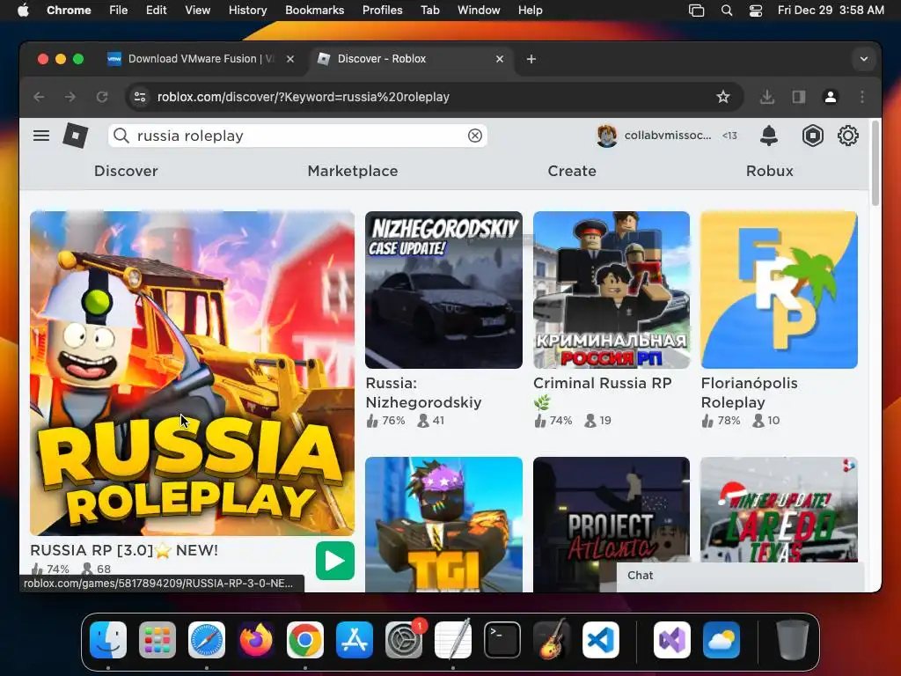
Task: Select the Discover - Roblox tab
Action: (410, 59)
